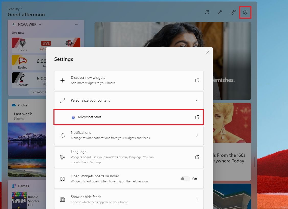Open the Discover new widgets external link icon

point(197,80)
